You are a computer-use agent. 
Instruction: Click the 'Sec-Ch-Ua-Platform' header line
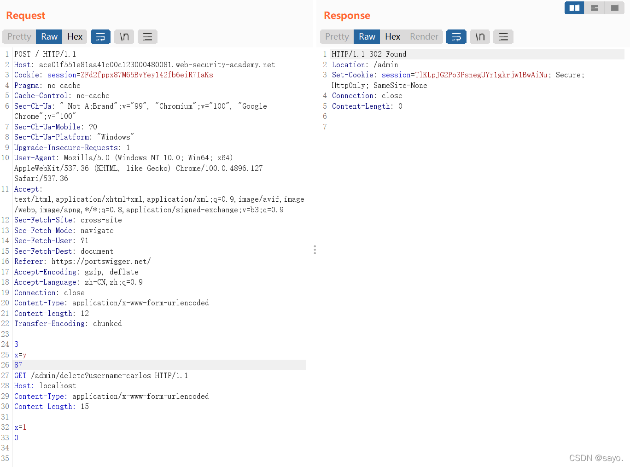coord(74,137)
